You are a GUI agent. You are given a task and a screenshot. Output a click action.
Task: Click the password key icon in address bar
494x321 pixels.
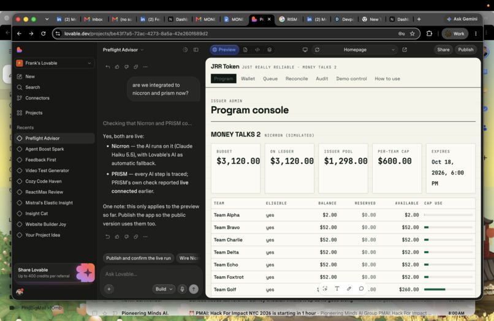401,34
